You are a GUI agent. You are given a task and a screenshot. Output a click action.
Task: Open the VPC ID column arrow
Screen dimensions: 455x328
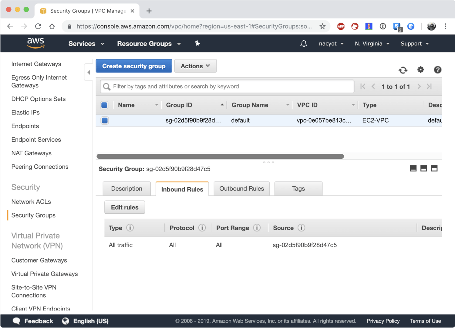(353, 105)
